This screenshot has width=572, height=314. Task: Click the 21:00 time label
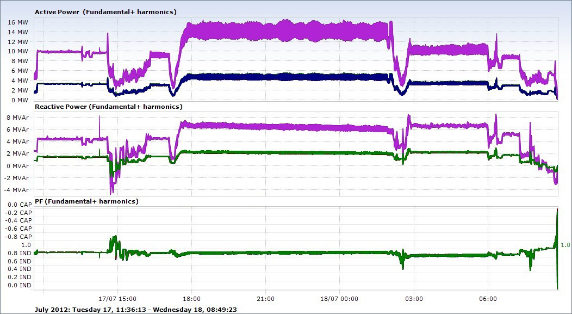point(265,299)
